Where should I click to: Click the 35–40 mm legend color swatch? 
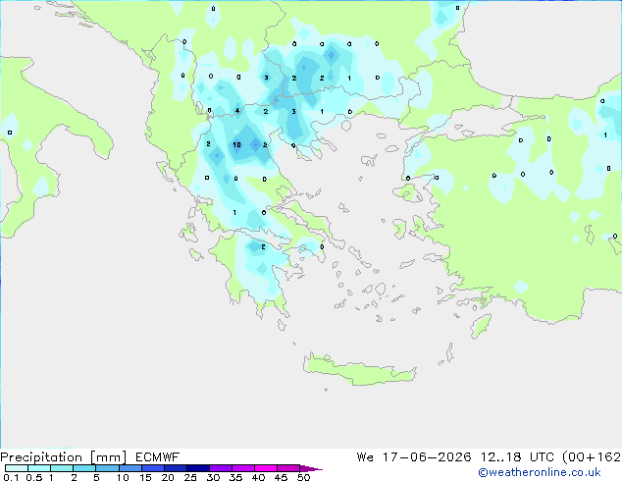coord(243,468)
